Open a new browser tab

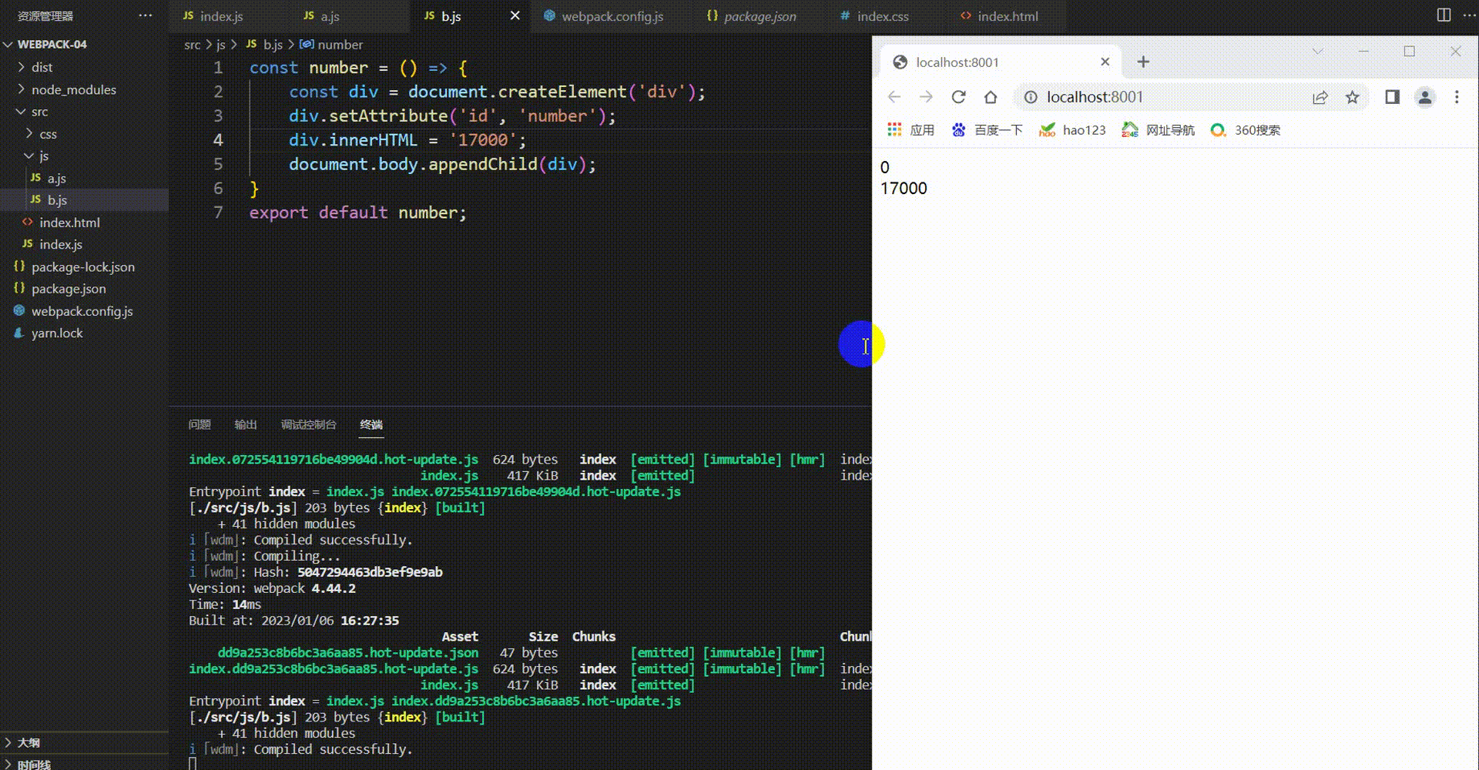click(1143, 62)
